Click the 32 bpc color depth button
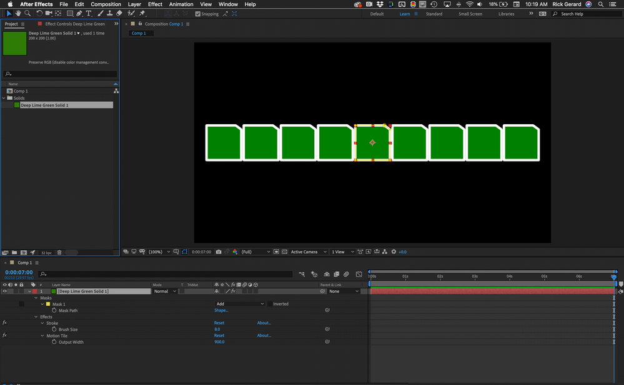This screenshot has height=385, width=624. [x=47, y=253]
